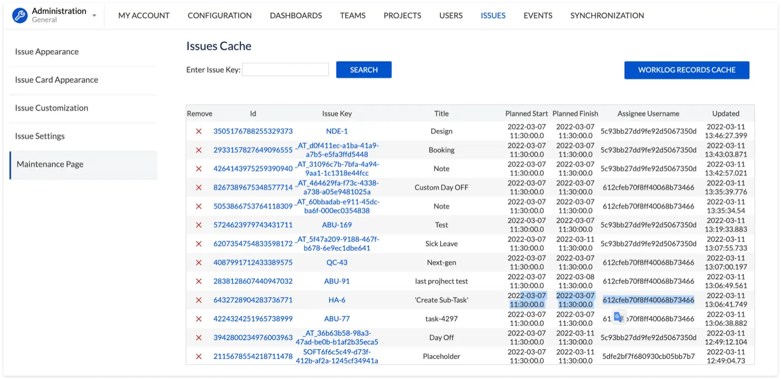The height and width of the screenshot is (380, 781).
Task: Click issue Id 3505176788255329373 link
Action: [253, 131]
